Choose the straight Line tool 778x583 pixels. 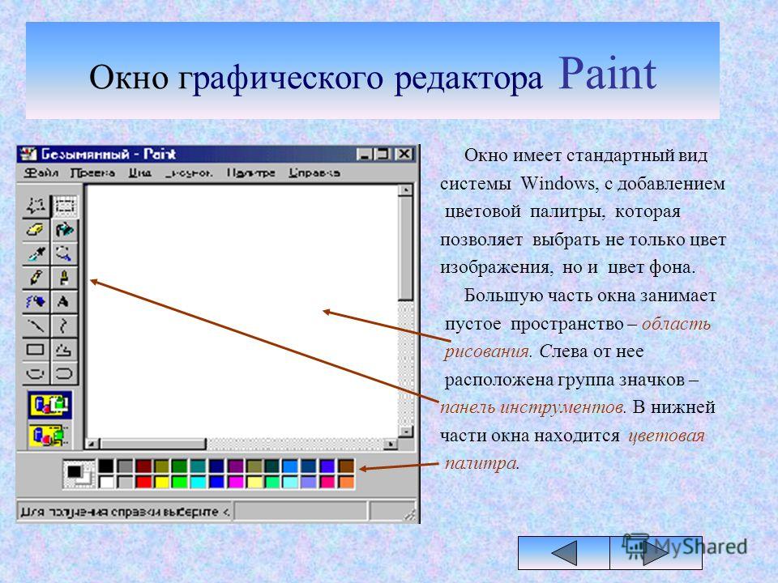pos(36,326)
